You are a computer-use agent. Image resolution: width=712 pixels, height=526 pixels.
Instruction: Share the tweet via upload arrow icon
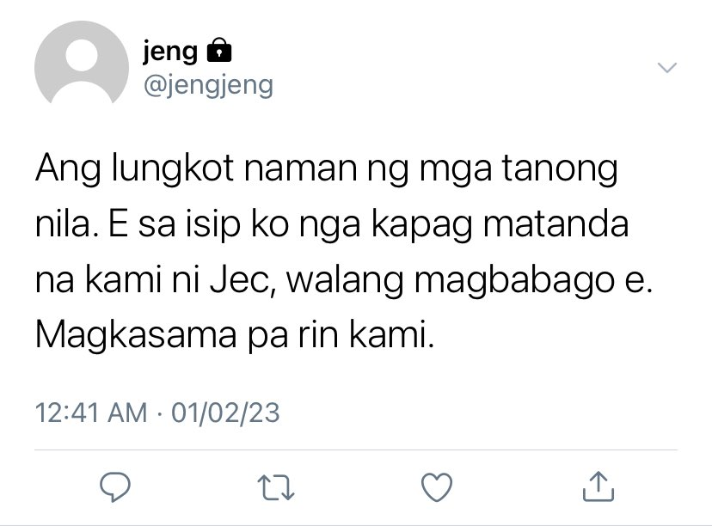598,486
